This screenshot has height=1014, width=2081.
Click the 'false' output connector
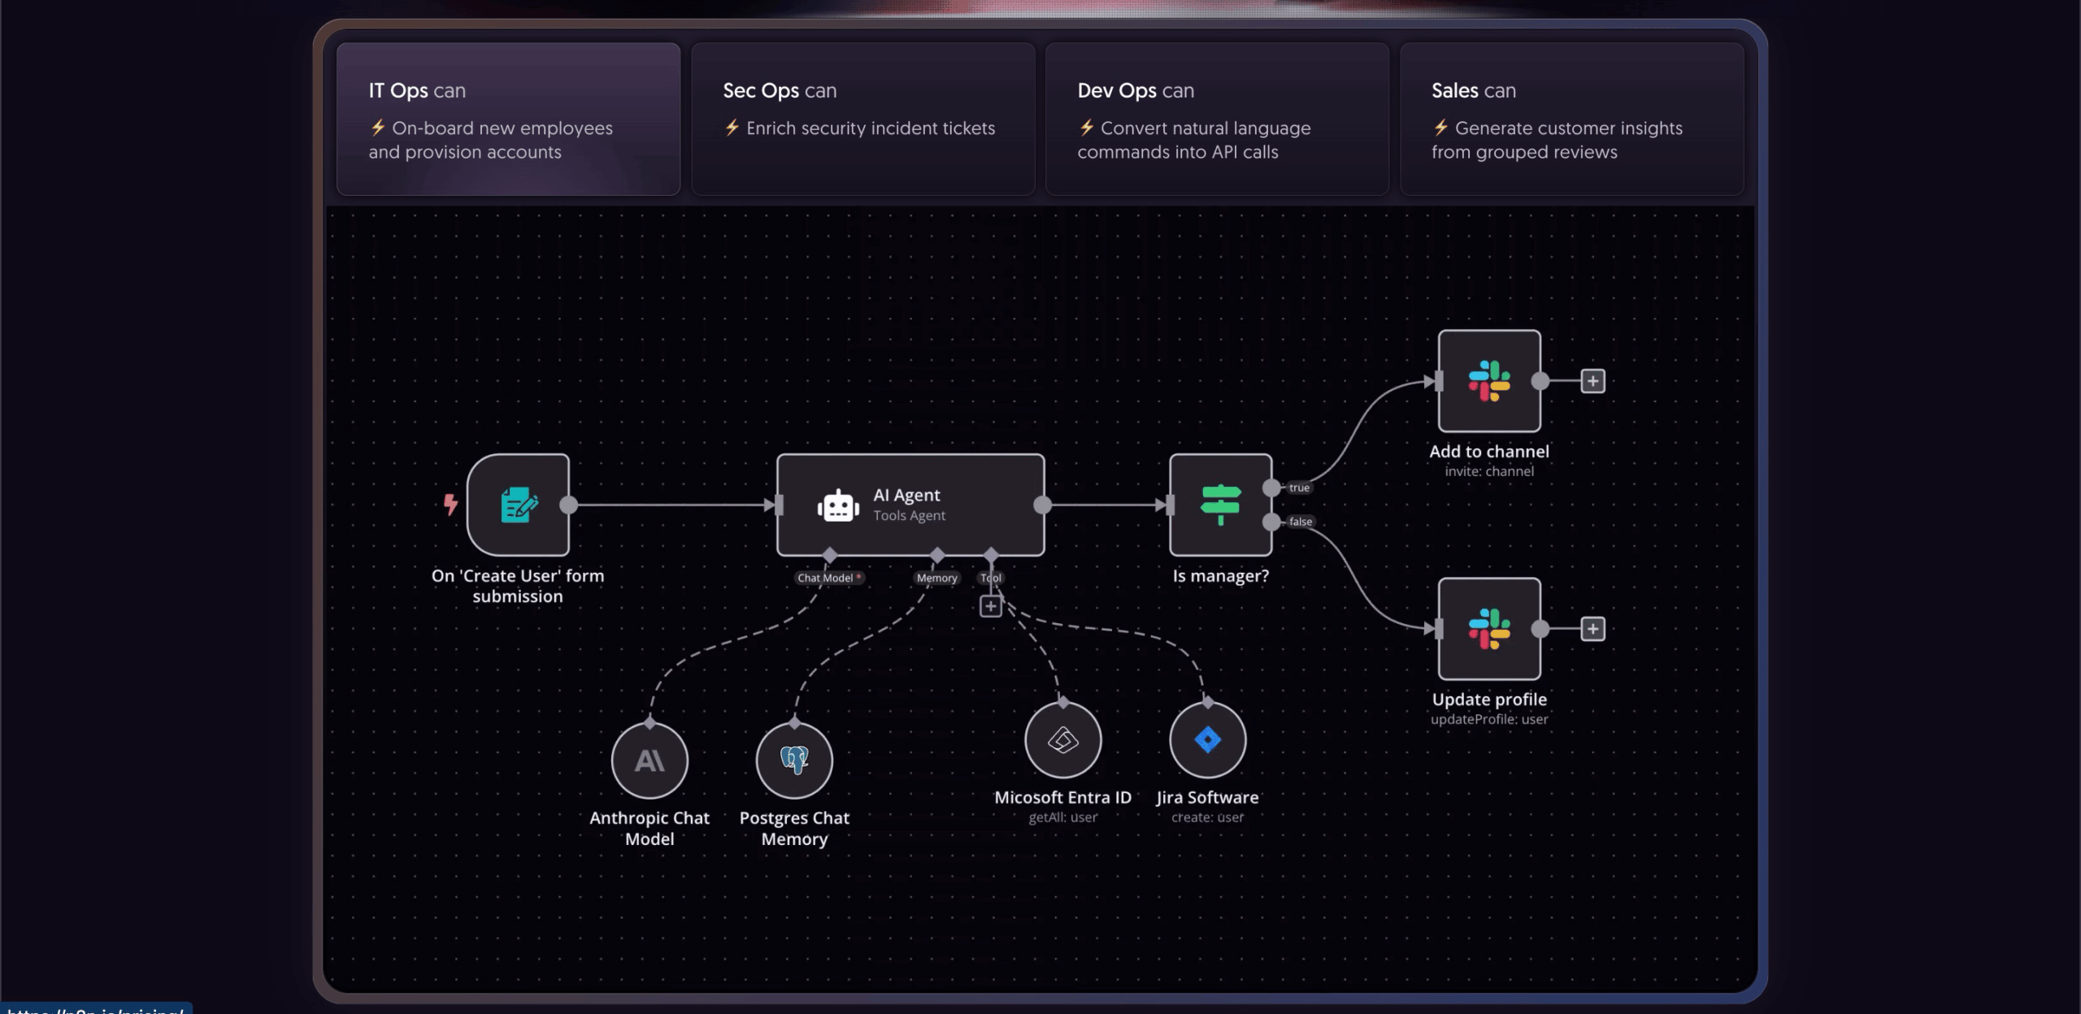(1271, 522)
